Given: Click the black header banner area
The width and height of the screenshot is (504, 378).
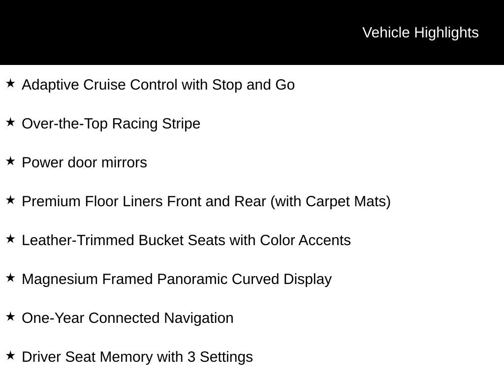Looking at the screenshot, I should [x=252, y=32].
